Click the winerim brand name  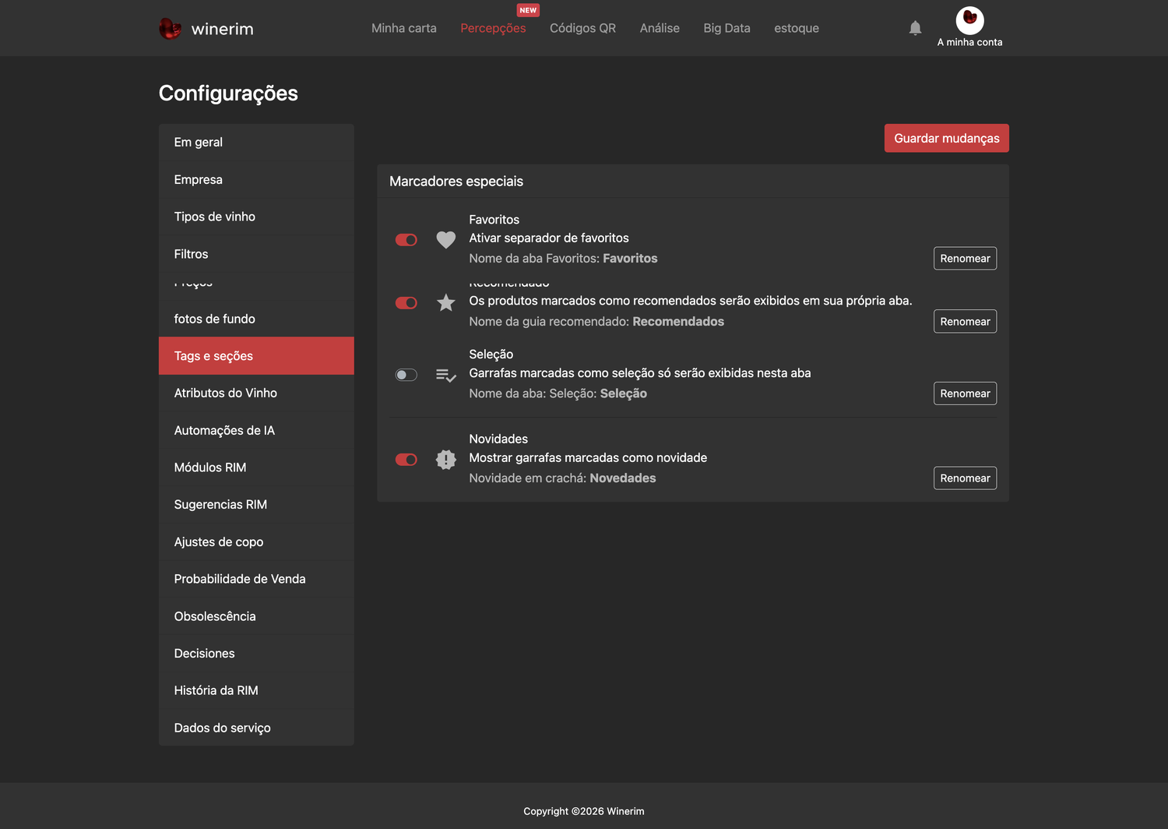point(222,29)
